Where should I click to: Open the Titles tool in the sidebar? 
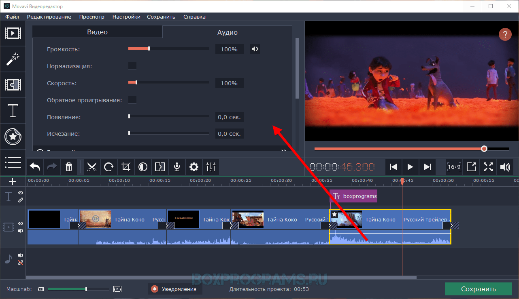13,111
